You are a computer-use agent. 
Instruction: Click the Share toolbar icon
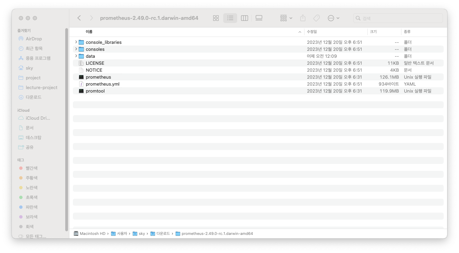[x=303, y=18]
